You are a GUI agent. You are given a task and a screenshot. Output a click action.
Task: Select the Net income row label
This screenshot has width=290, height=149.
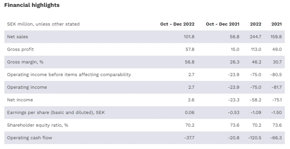coord(20,100)
